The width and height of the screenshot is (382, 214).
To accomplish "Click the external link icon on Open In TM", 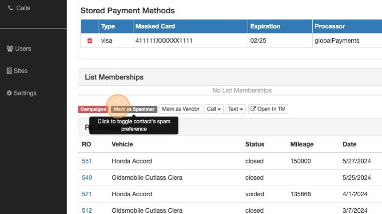I will coord(253,109).
